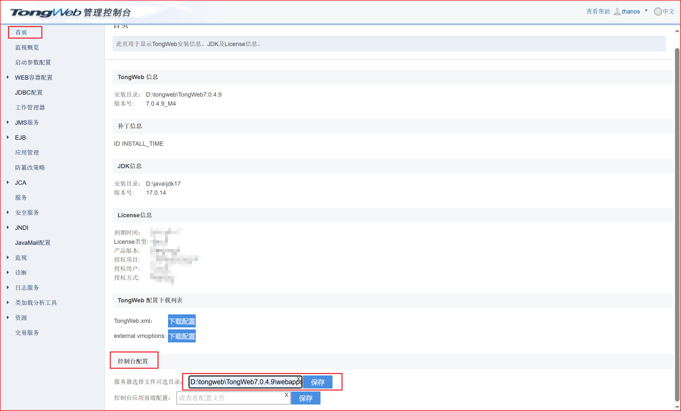The width and height of the screenshot is (681, 411).
Task: Open 类加载分析工具 menu item
Action: 36,303
